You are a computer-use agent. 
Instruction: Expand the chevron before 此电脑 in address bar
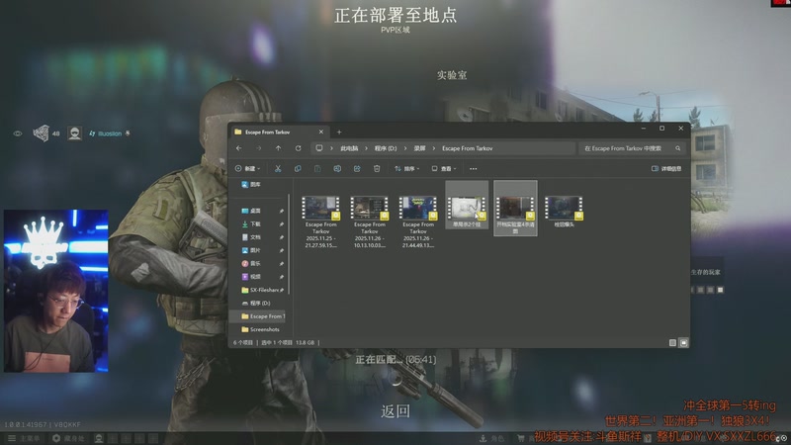pyautogui.click(x=331, y=148)
